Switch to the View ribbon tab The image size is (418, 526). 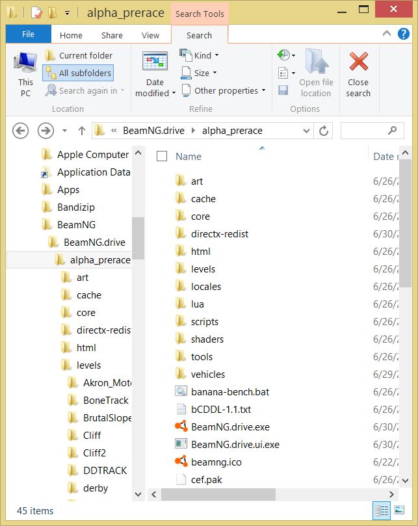coord(150,35)
